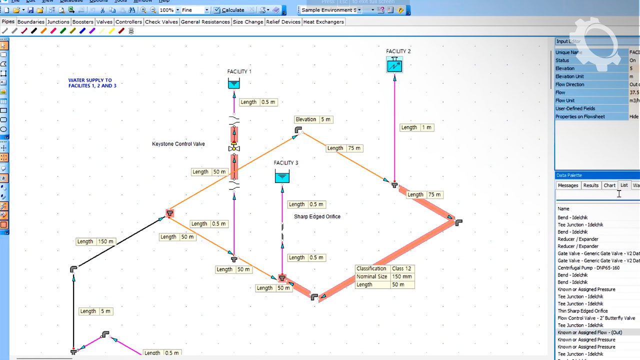Switch to the Valves tab
Viewport: 640px width, 360px height.
click(104, 22)
